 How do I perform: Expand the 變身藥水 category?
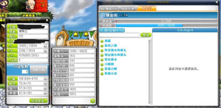[x=102, y=60]
